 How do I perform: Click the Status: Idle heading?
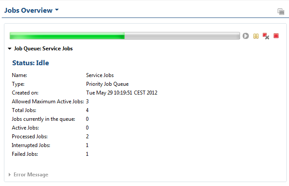click(31, 63)
